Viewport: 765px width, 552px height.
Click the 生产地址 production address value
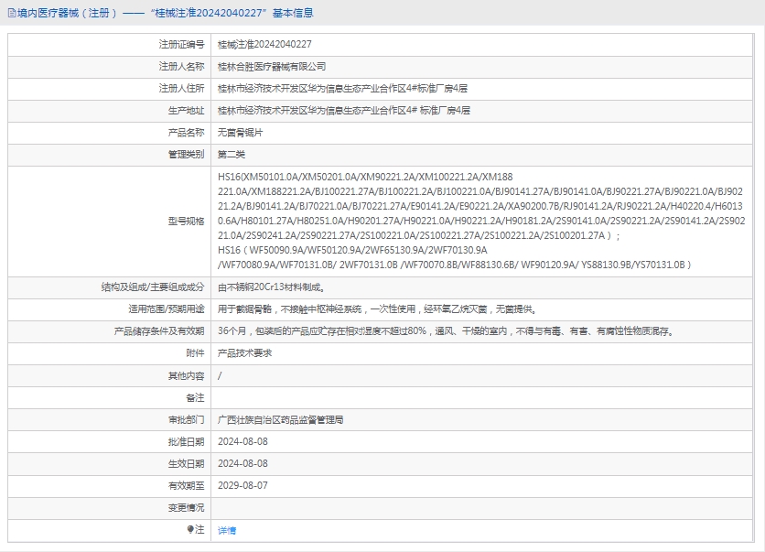click(344, 110)
